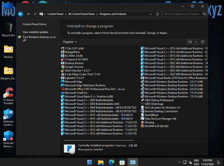Screen dimensions: 224x166
Task: Select Winamp in the program list
Action: pyautogui.click(x=148, y=122)
